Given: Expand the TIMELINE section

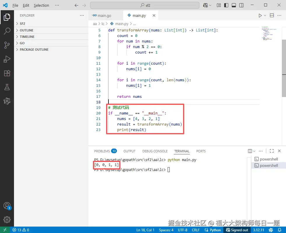Looking at the screenshot, I should tap(51, 37).
